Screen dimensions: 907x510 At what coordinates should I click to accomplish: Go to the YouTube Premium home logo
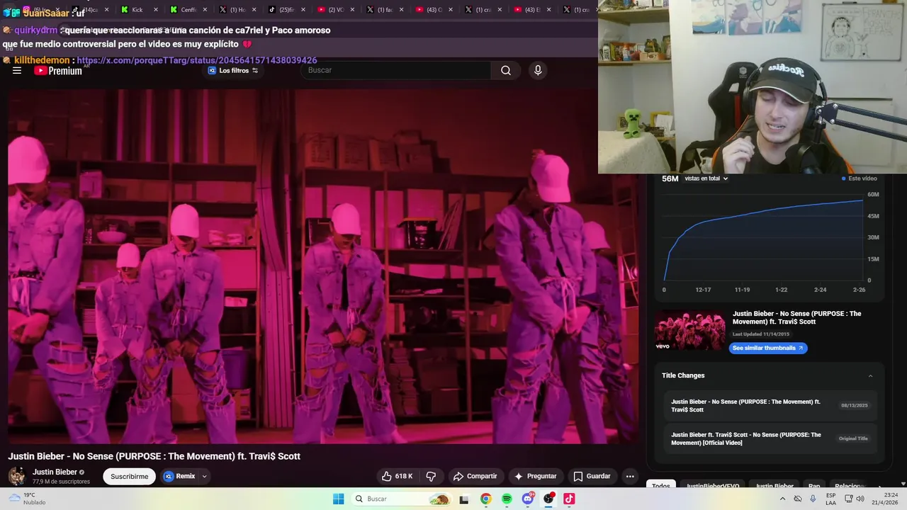click(58, 70)
